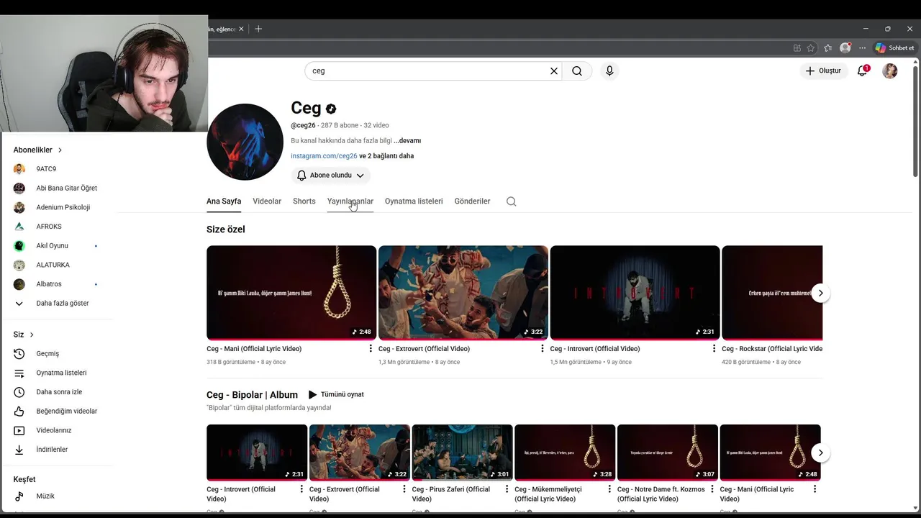Viewport: 921px width, 518px height.
Task: Expand the Siz section chevron
Action: [x=32, y=335]
